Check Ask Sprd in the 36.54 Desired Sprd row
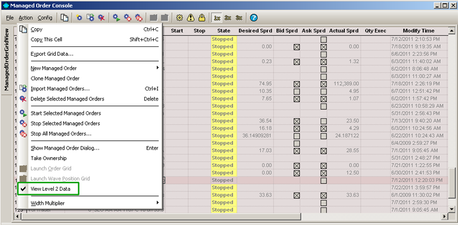The width and height of the screenshot is (458, 225). coord(323,121)
